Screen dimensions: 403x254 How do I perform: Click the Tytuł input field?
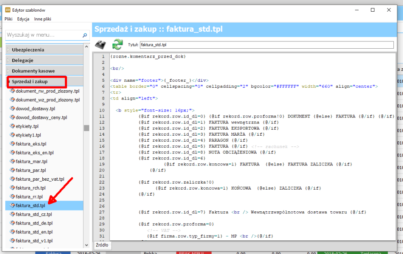pos(267,45)
